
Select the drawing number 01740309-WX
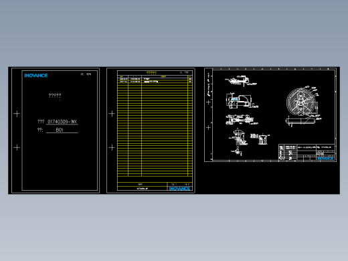[62, 122]
